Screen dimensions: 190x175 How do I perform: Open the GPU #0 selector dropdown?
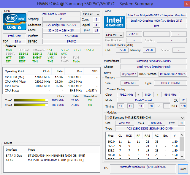[x=114, y=35]
